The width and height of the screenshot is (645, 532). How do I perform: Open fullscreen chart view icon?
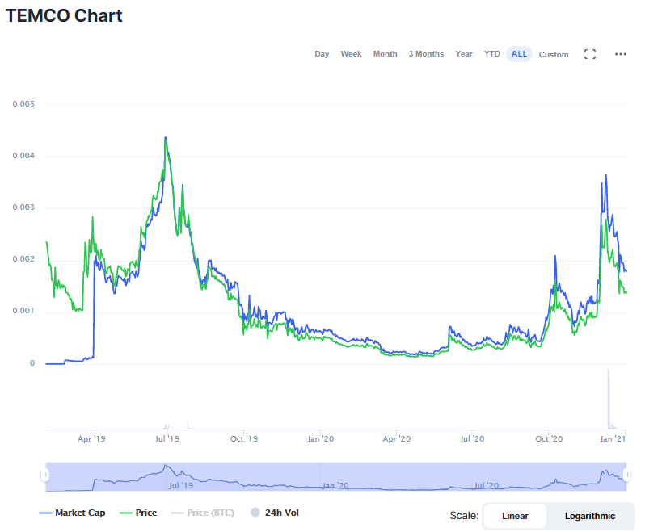coord(589,54)
